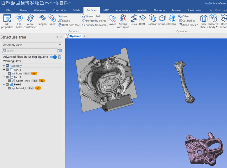Screen dimensions: 227x168
Task: Open the Blend faces dropdown arrow
Action: tap(197, 25)
